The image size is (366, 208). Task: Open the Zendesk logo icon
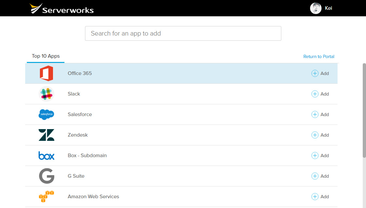pyautogui.click(x=46, y=135)
